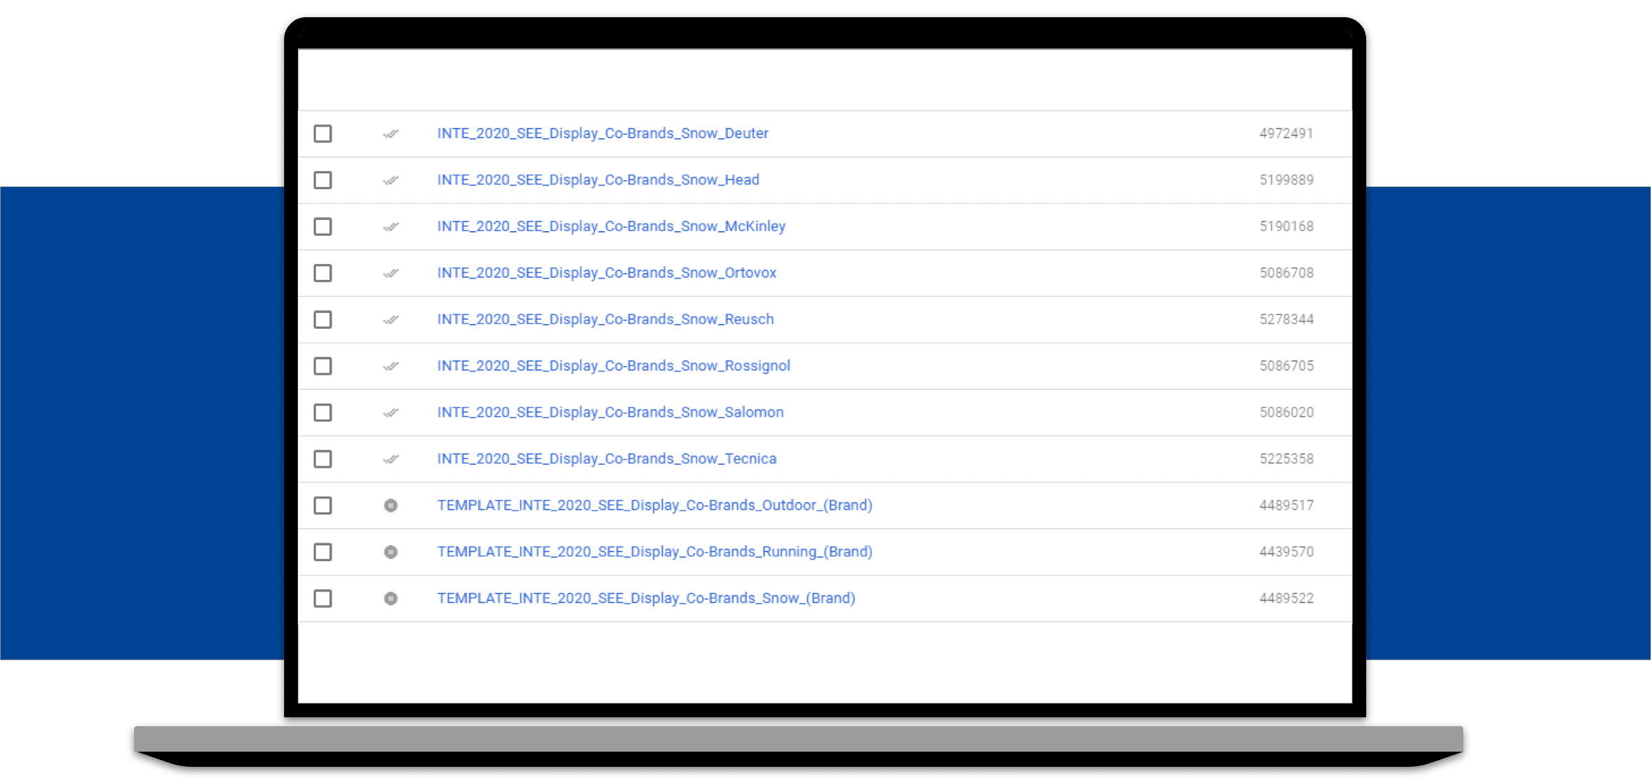The height and width of the screenshot is (784, 1651).
Task: Check the box next to Snow_Salomon campaign
Action: pyautogui.click(x=323, y=413)
